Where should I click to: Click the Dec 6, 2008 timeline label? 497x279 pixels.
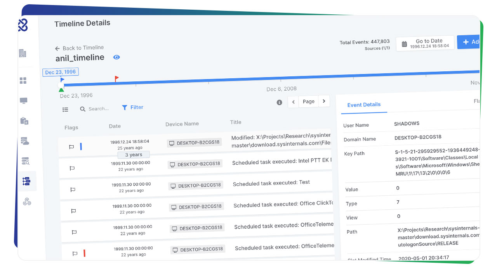[x=282, y=89]
